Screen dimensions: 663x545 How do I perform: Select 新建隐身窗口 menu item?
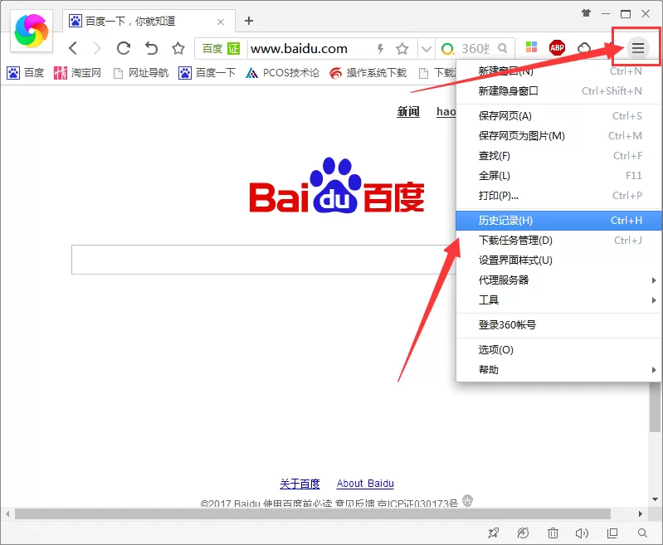coord(560,91)
